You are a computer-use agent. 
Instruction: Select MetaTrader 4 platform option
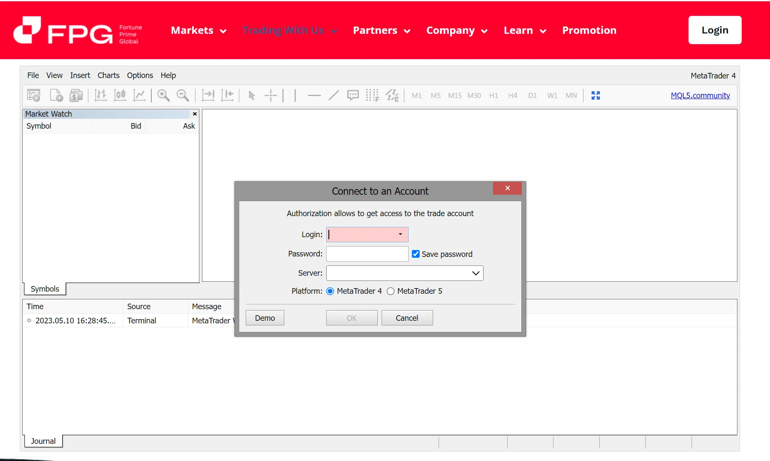coord(330,291)
